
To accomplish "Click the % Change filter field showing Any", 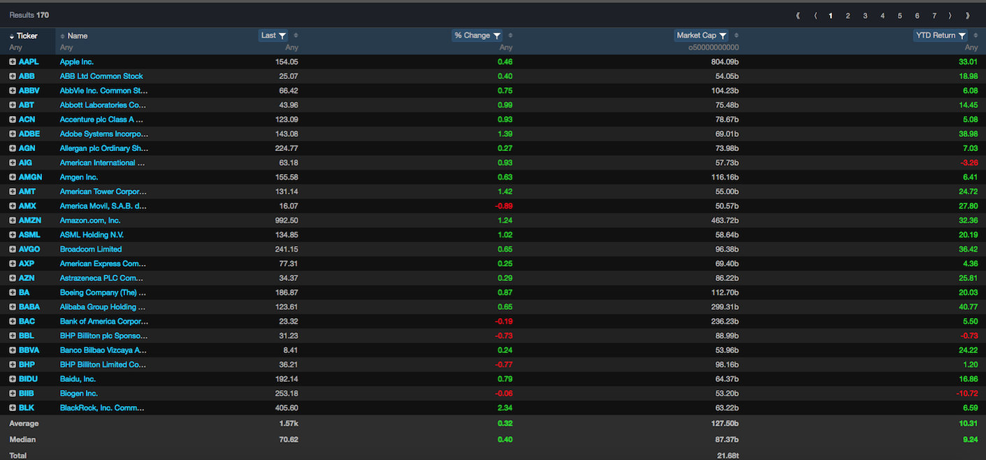I will tap(506, 48).
